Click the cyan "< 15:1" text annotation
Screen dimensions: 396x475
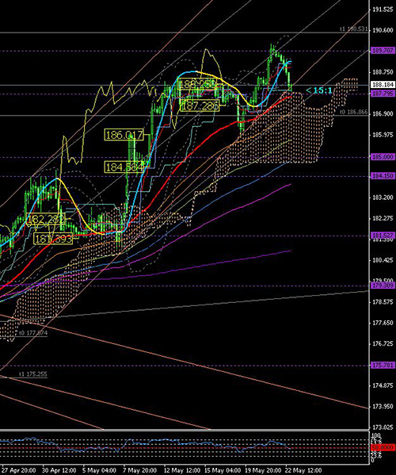(x=319, y=90)
